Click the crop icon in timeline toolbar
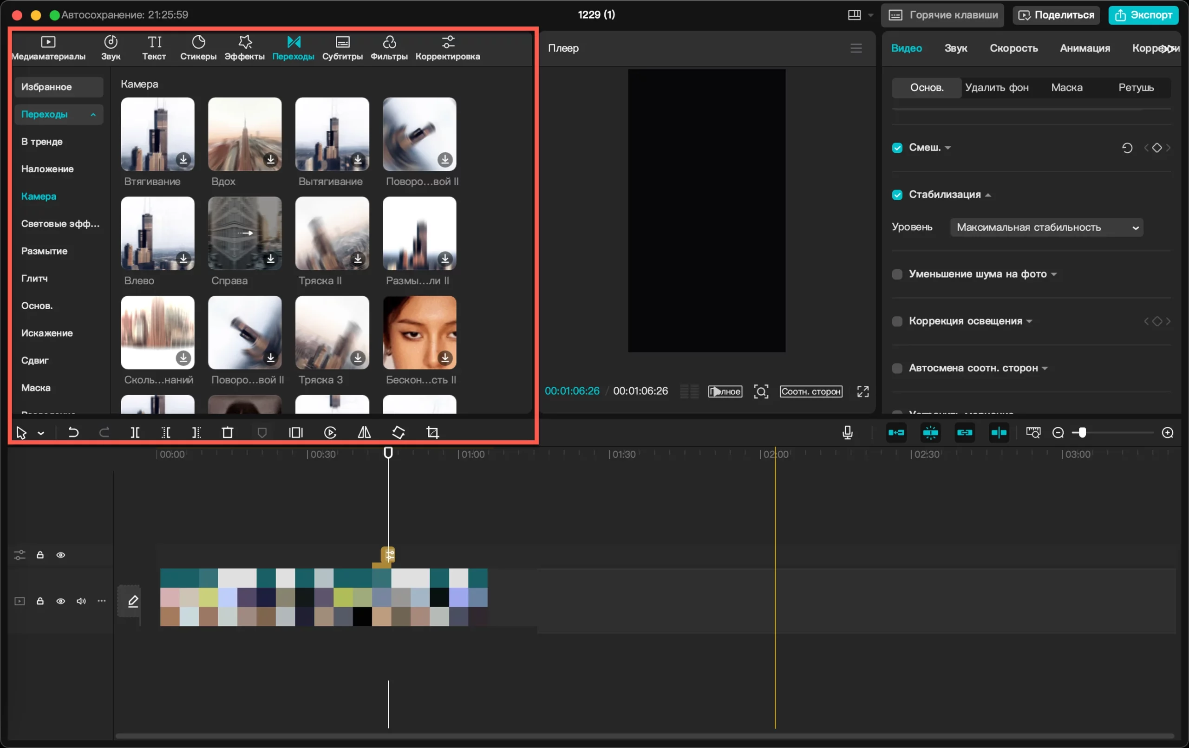 pos(432,433)
